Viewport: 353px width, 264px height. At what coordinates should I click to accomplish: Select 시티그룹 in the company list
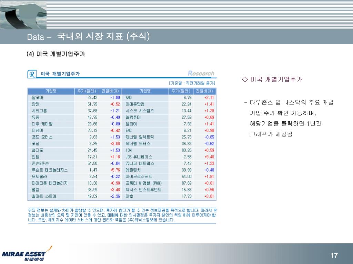pos(39,111)
